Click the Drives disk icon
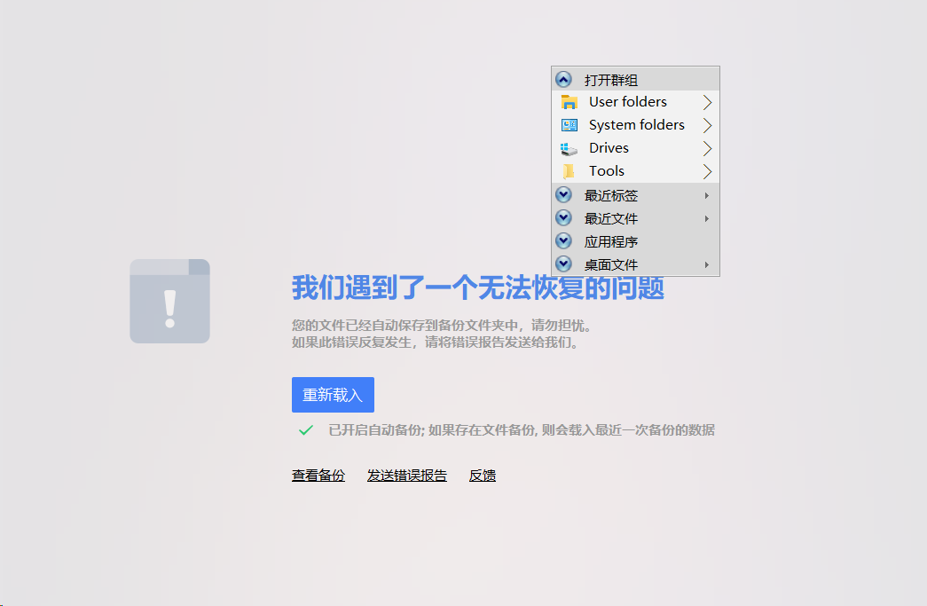Viewport: 927px width, 606px height. [570, 148]
